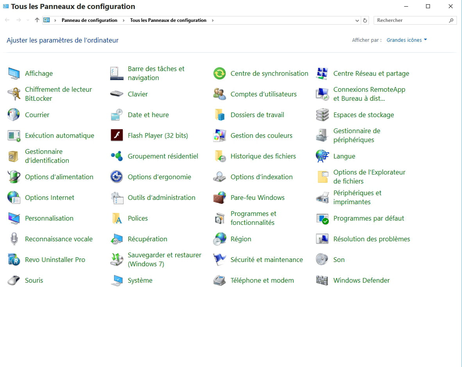This screenshot has width=462, height=367.
Task: Open Périphériques et imprimantes link
Action: [357, 198]
